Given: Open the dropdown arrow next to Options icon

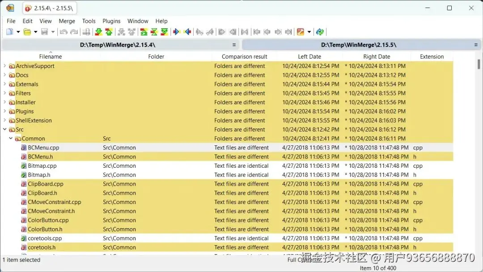Looking at the screenshot, I should pyautogui.click(x=309, y=32).
